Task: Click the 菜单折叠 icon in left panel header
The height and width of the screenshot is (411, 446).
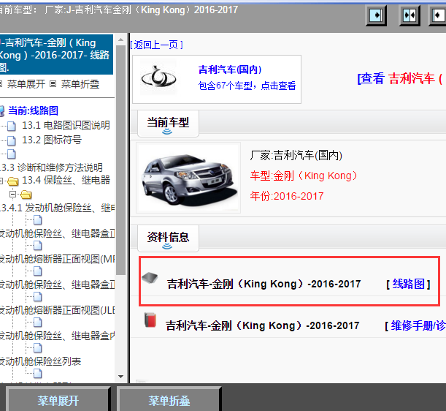Action: [x=53, y=84]
